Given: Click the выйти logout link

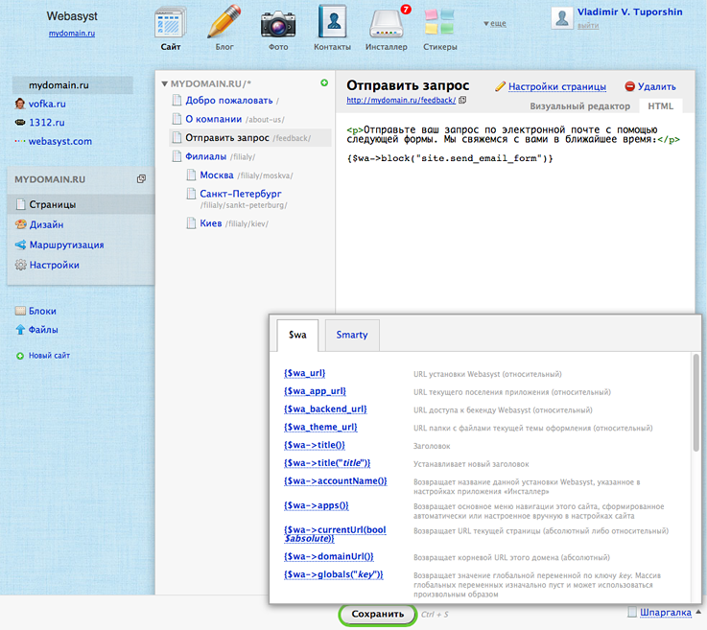Looking at the screenshot, I should [x=588, y=26].
